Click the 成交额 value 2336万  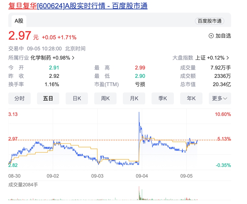pos(223,76)
